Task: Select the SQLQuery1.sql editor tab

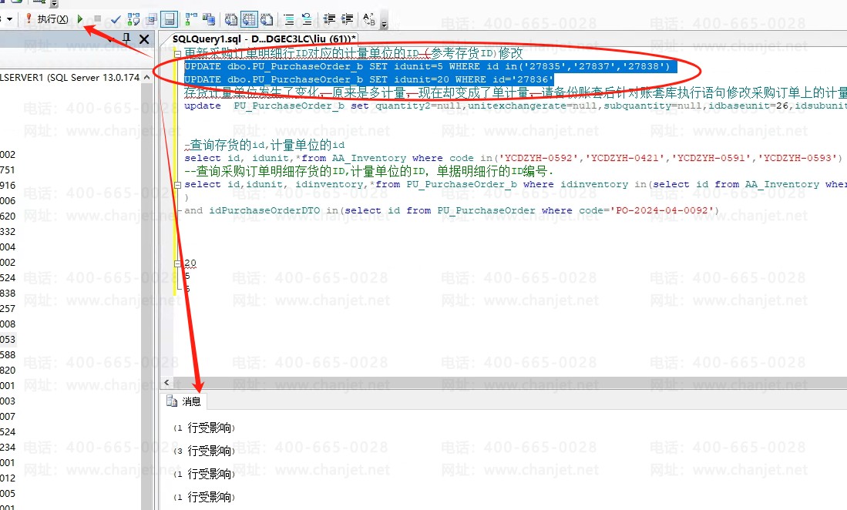Action: click(x=264, y=39)
